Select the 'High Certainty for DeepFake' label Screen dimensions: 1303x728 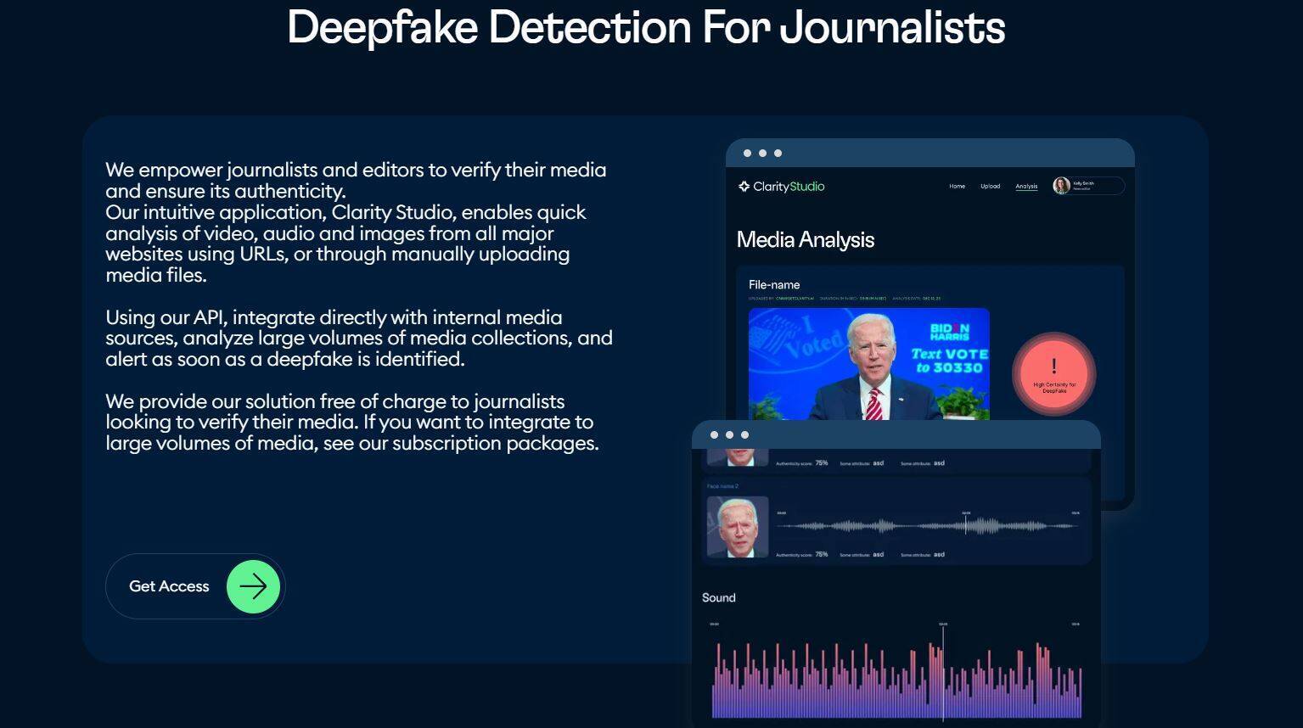point(1054,388)
